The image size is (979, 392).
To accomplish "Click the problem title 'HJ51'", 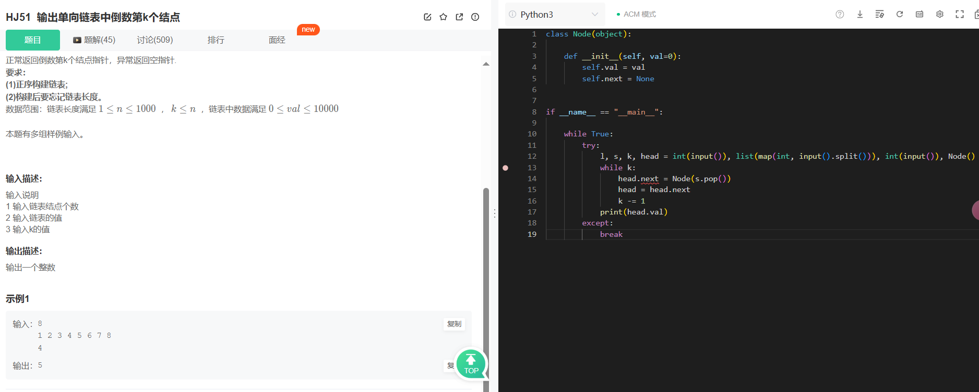I will (18, 17).
